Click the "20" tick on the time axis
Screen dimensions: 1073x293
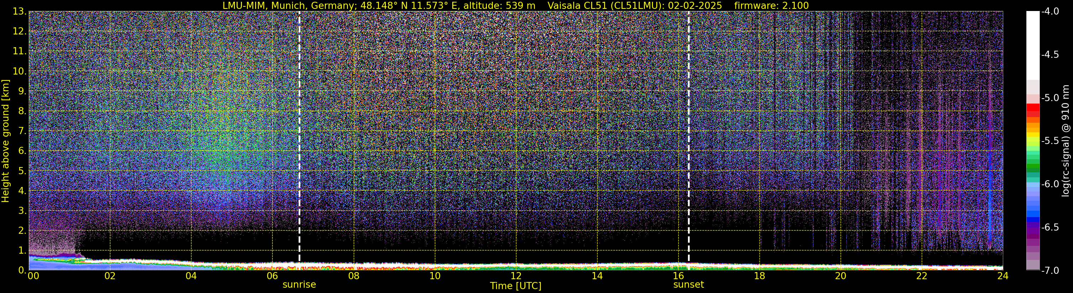tap(841, 276)
